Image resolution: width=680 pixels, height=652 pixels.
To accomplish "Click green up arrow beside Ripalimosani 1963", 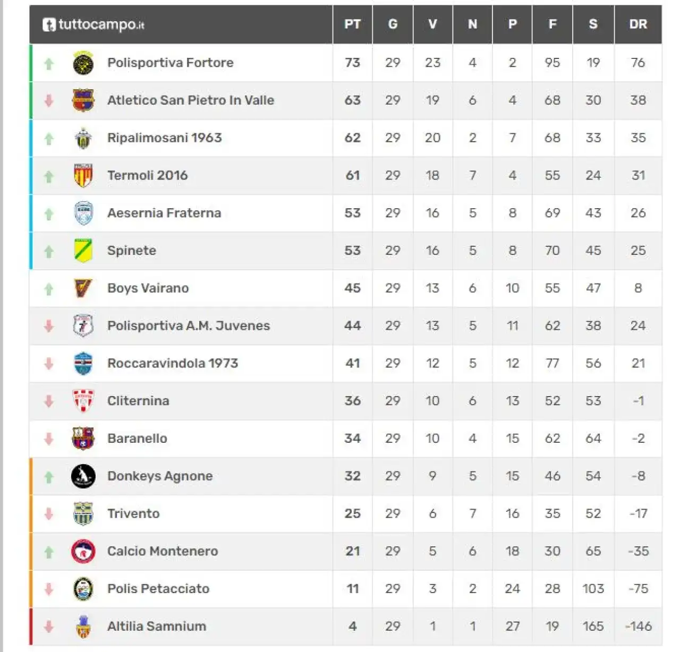I will point(49,139).
